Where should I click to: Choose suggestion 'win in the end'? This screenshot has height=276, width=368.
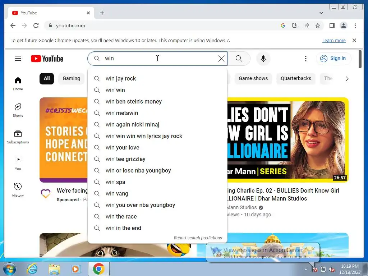tap(157, 228)
